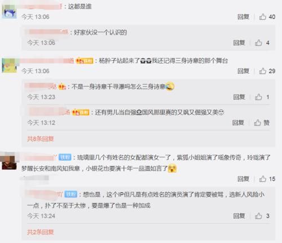This screenshot has height=243, width=282.
Task: Open the dark avatar next to '琉璃里' comment
Action: click(9, 161)
